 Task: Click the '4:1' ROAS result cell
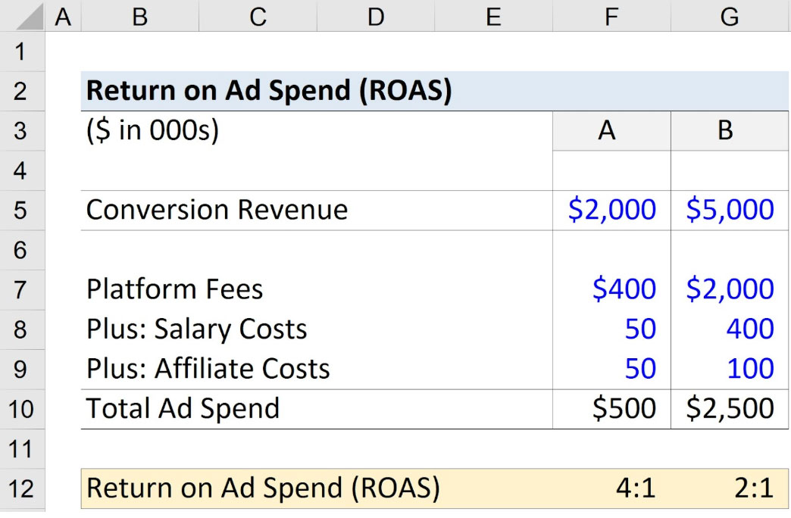pos(611,488)
